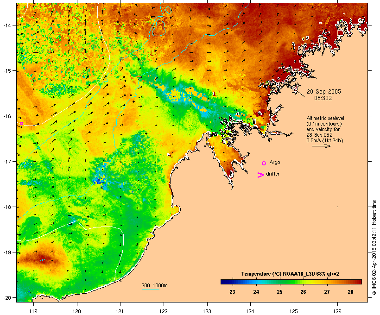The width and height of the screenshot is (380, 315).
Task: Click the 'drifter' legend label
Action: click(x=272, y=174)
